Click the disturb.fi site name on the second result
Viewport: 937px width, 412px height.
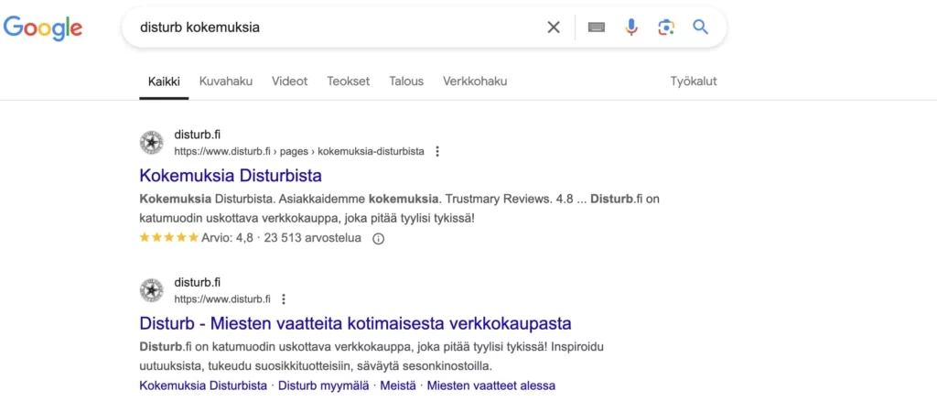point(198,282)
